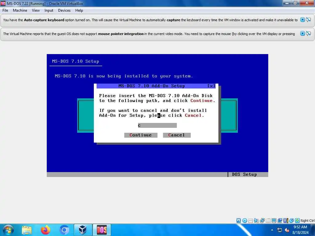315x236 pixels.
Task: Click the overlapping blue screens status icon
Action: [280, 221]
